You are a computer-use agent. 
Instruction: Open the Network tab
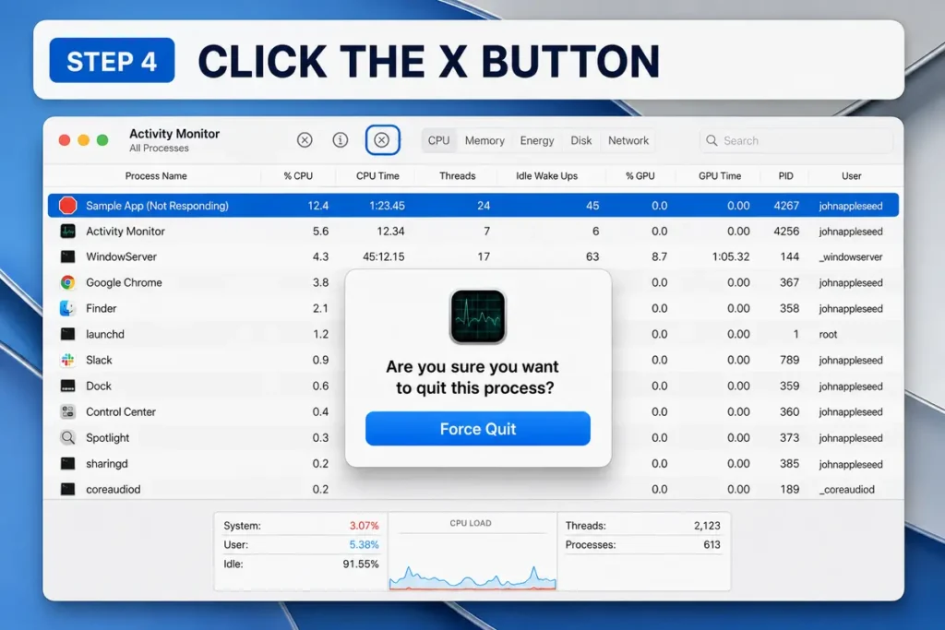click(x=628, y=140)
